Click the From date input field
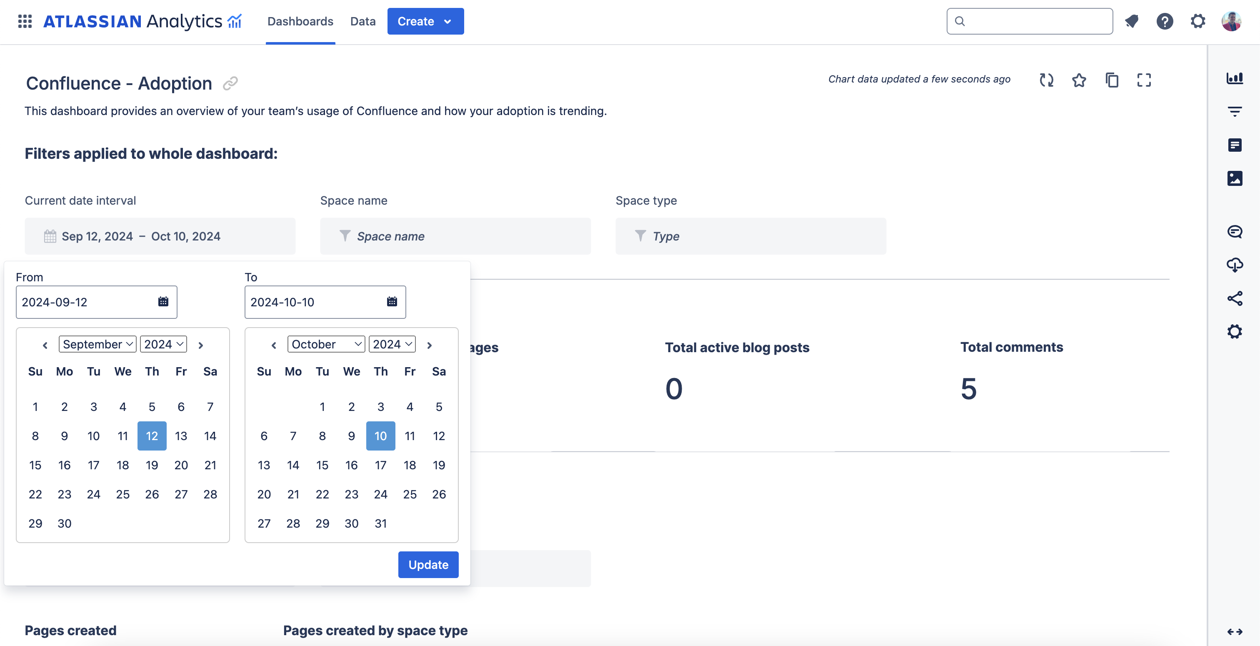The width and height of the screenshot is (1260, 646). [x=96, y=302]
